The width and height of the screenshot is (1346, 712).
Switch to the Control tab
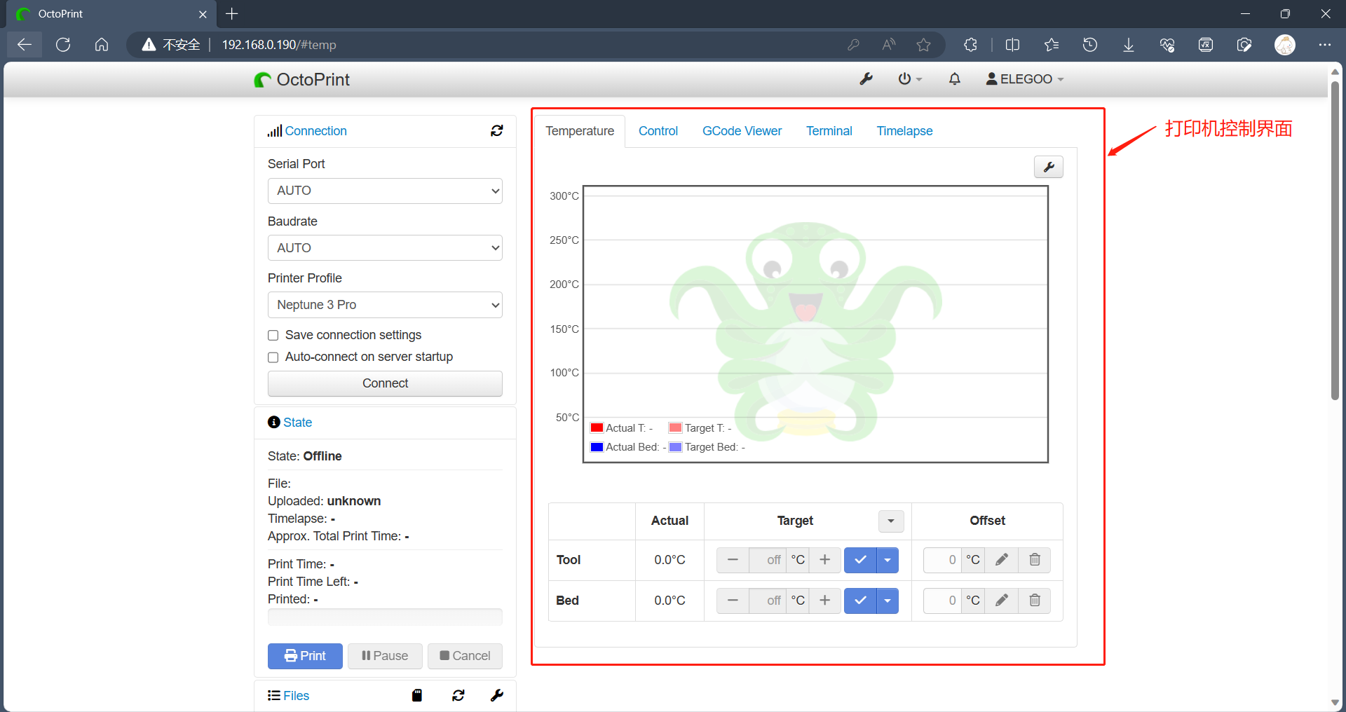pos(658,131)
